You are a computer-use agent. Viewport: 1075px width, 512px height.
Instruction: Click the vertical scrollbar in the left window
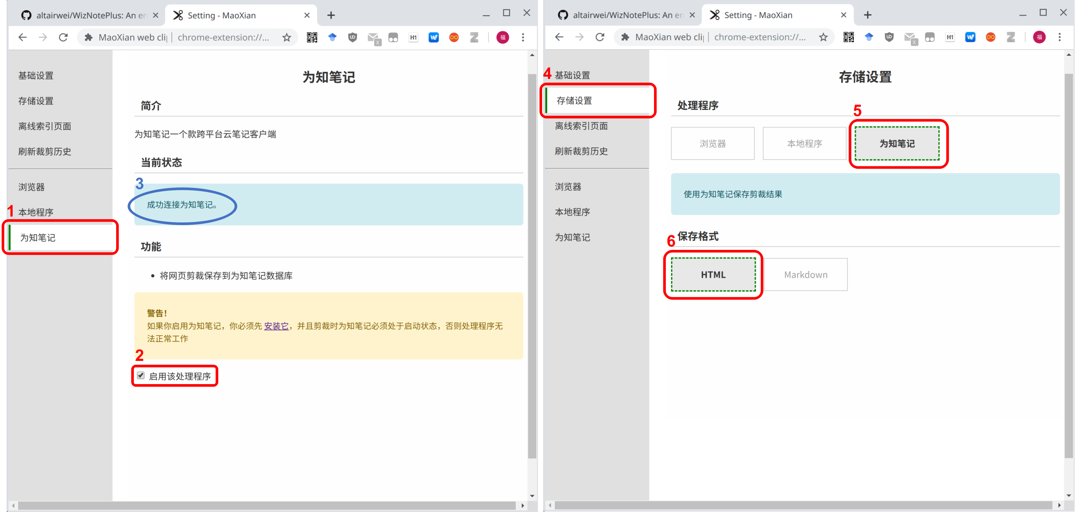coord(532,266)
